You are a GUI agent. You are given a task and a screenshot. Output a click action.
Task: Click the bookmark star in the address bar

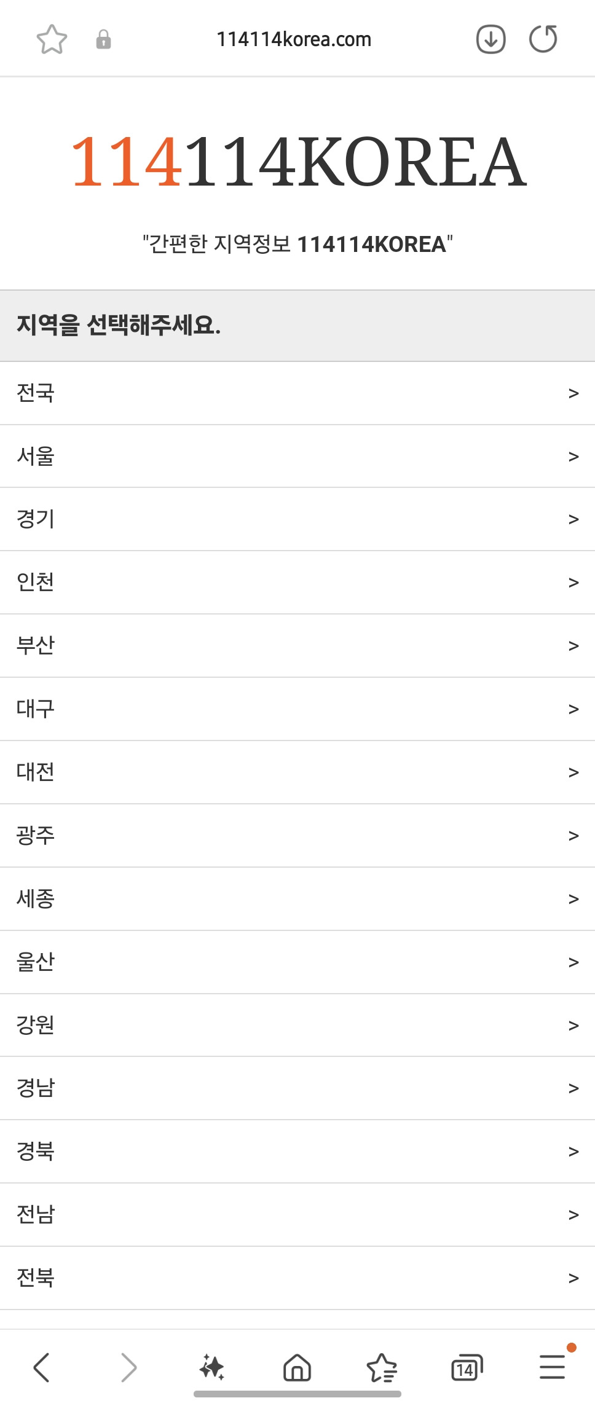(52, 39)
